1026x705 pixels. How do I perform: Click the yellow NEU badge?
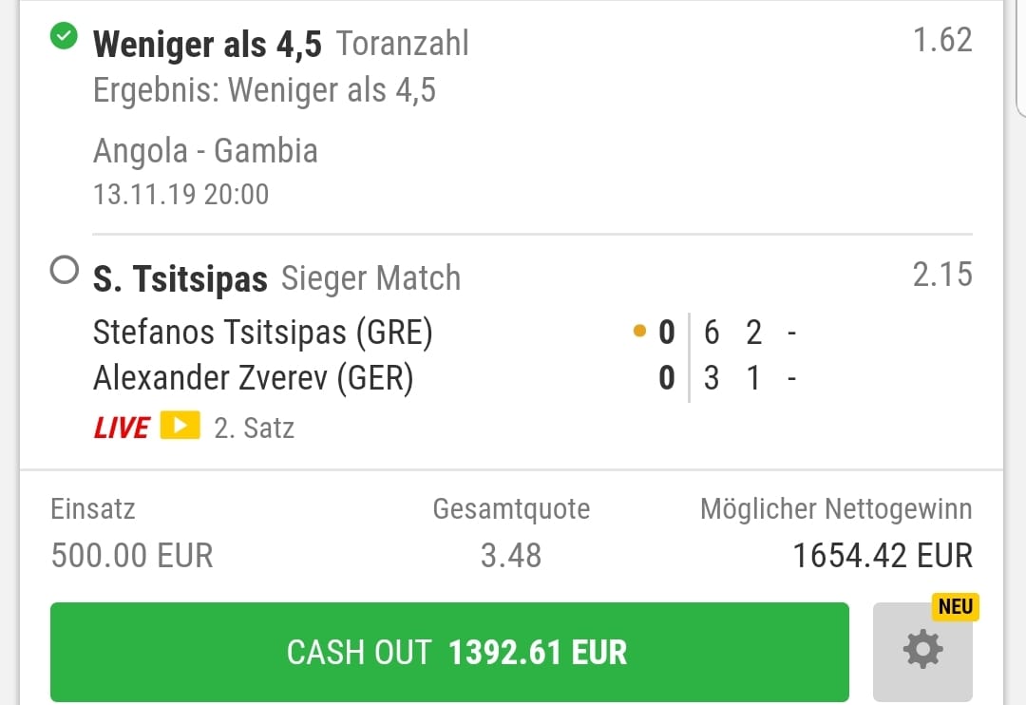click(x=955, y=606)
